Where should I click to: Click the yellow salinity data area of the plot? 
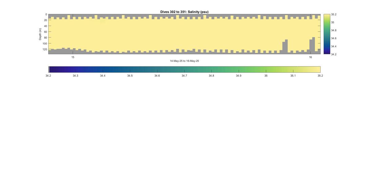click(184, 34)
